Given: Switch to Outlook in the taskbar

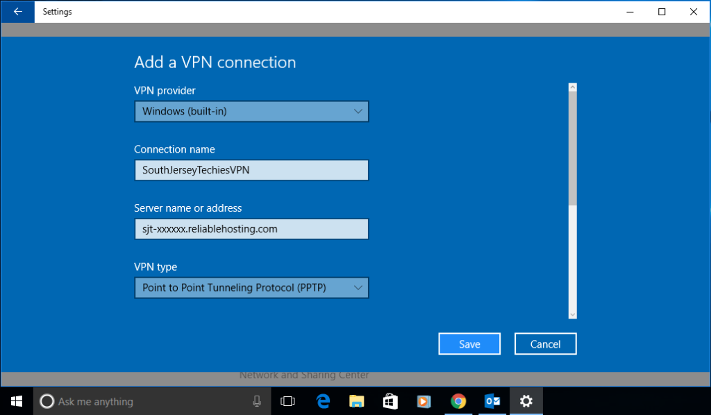Looking at the screenshot, I should tap(492, 401).
